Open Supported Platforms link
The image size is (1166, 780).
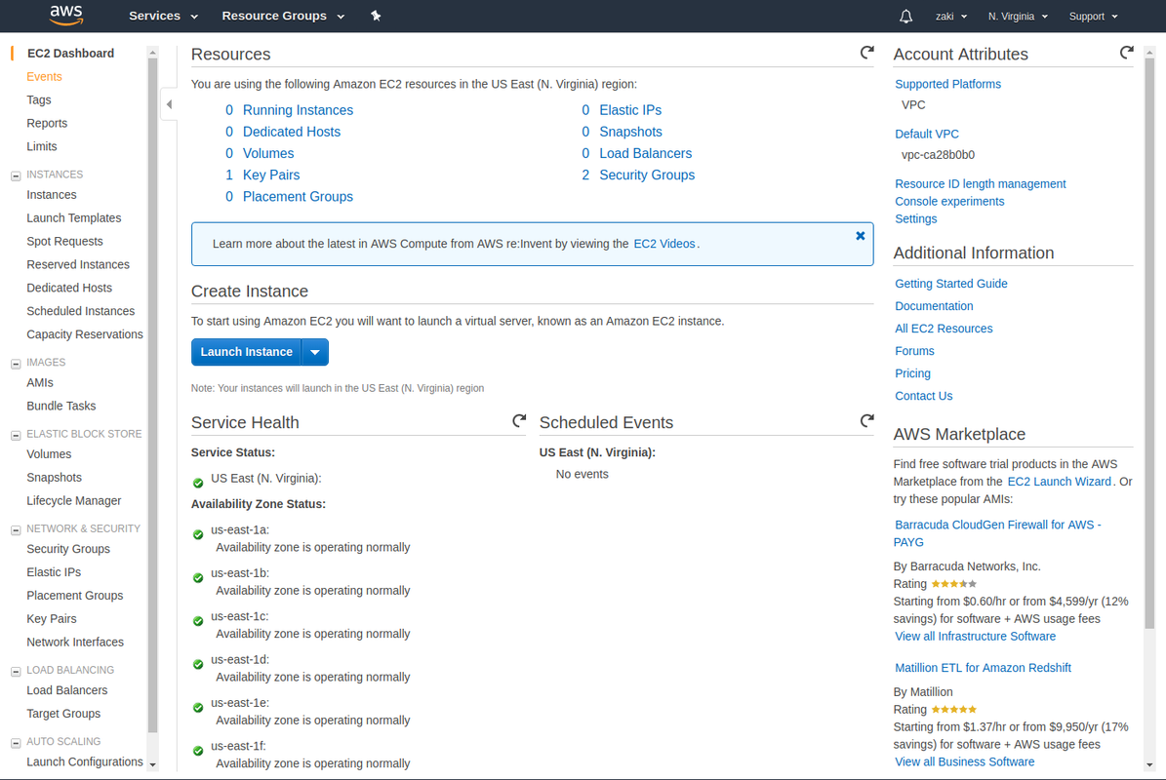point(947,84)
